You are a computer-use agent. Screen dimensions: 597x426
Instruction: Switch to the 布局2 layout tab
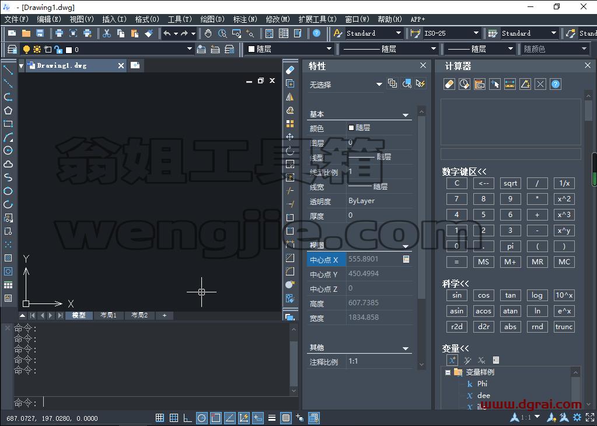pos(139,315)
